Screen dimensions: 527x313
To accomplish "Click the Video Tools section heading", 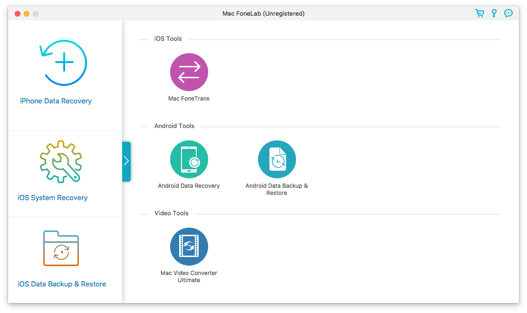I will 172,213.
